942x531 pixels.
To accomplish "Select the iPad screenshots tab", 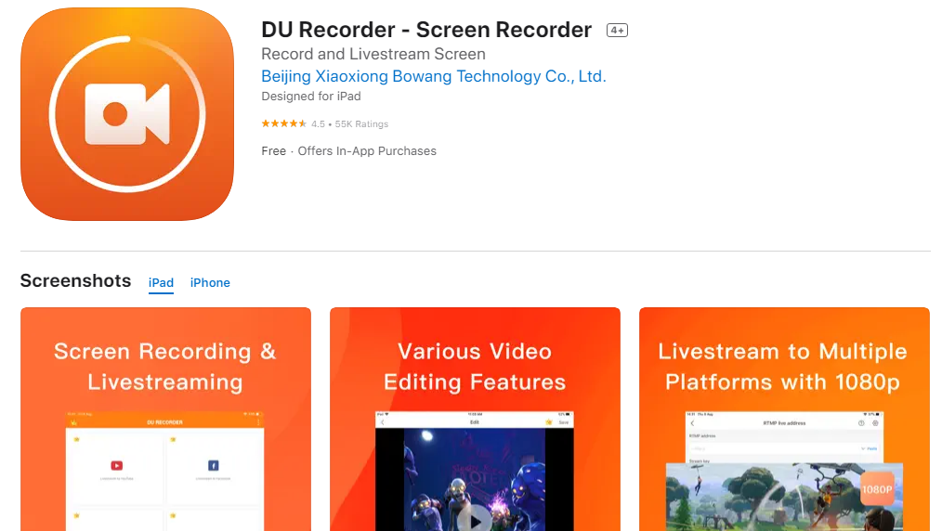I will 161,282.
